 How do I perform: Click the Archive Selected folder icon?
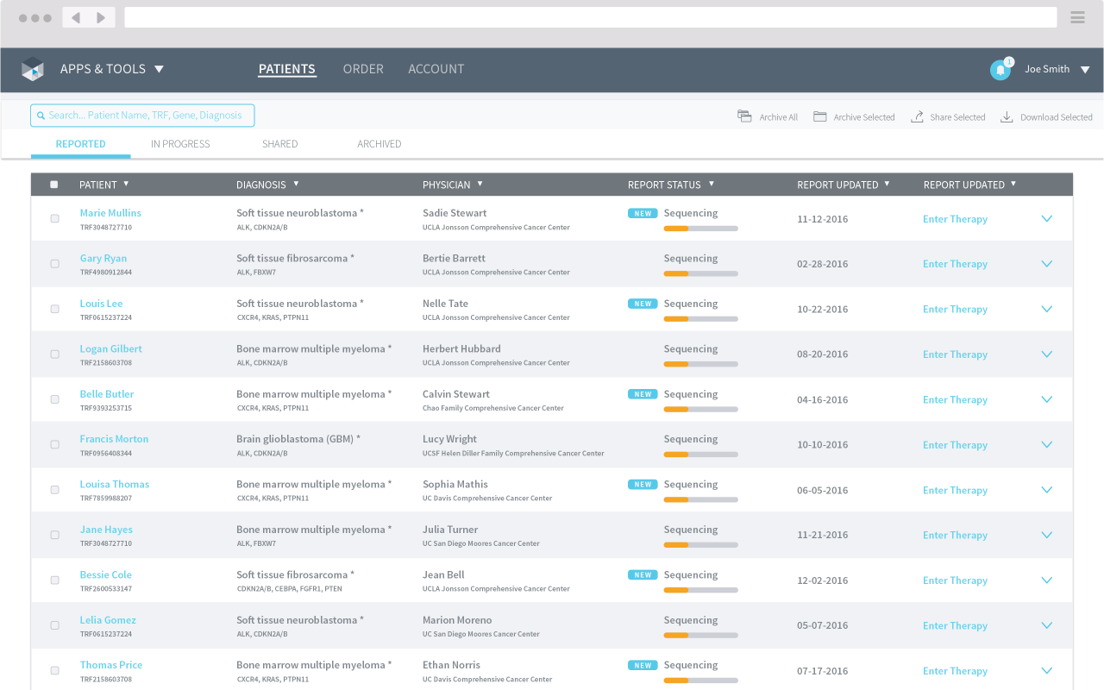819,116
